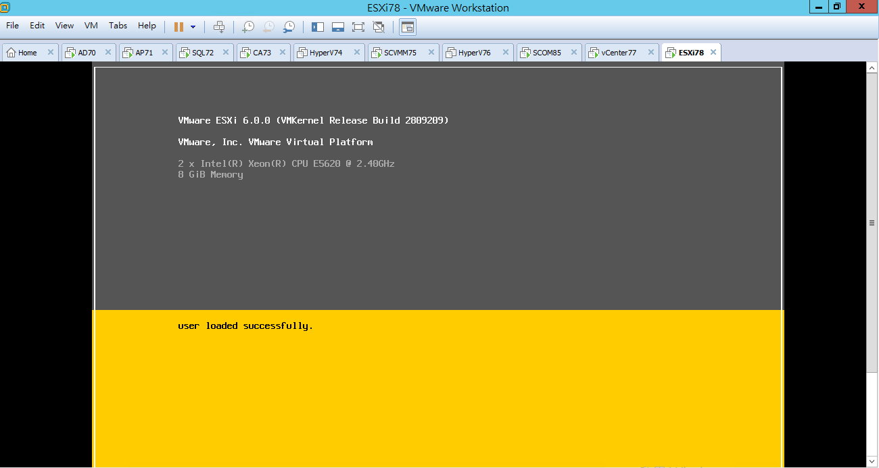Open the power options dropdown arrow
879x468 pixels.
point(193,27)
